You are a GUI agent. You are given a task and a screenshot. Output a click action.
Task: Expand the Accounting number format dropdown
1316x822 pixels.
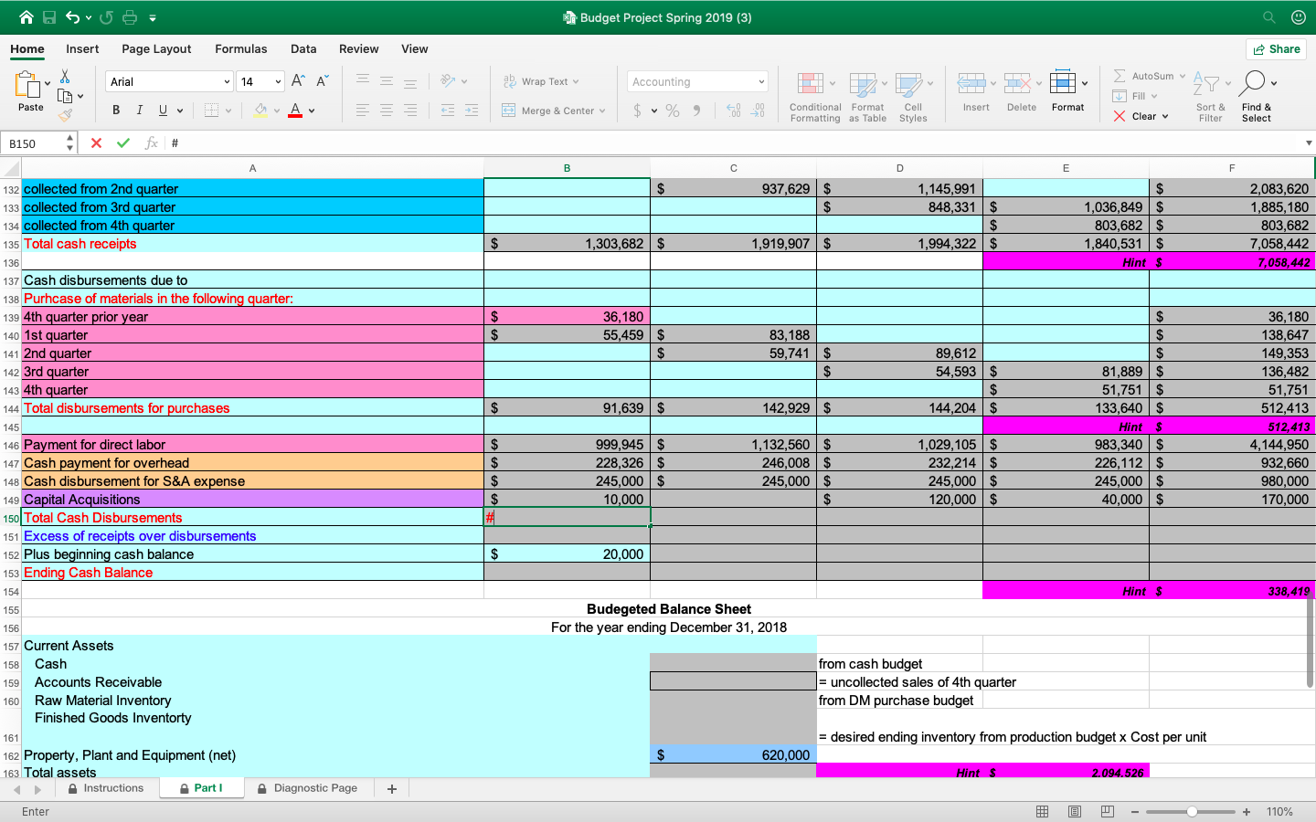(x=761, y=82)
